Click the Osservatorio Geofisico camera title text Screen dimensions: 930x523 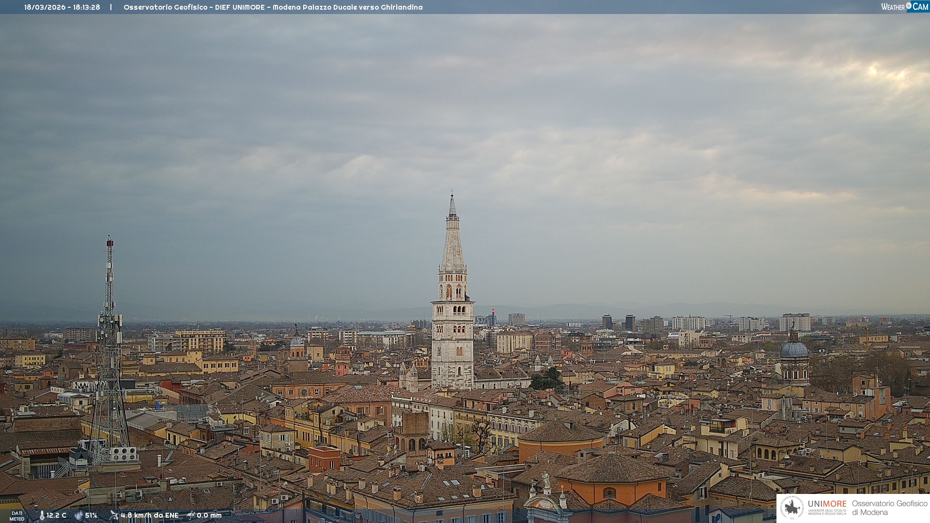273,7
